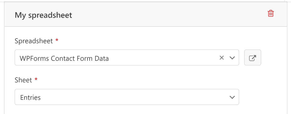Viewport: 291px width, 114px height.
Task: Open spreadsheet in new tab via external-link icon
Action: point(253,57)
